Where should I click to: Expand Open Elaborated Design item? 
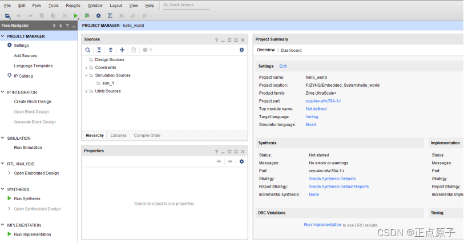tap(10, 173)
